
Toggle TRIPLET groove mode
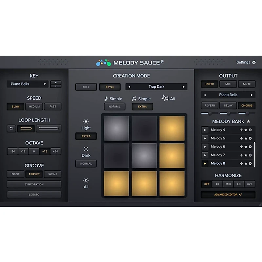34,174
